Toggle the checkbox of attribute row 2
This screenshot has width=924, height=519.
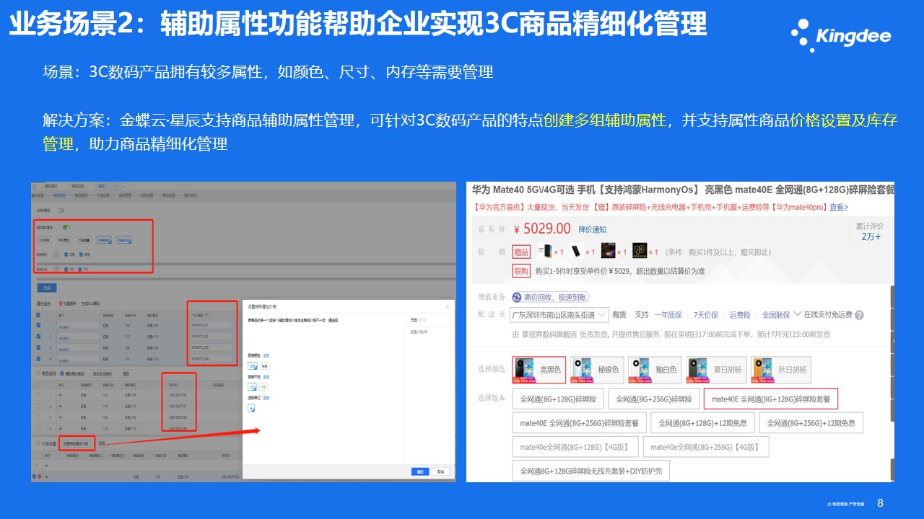38,337
